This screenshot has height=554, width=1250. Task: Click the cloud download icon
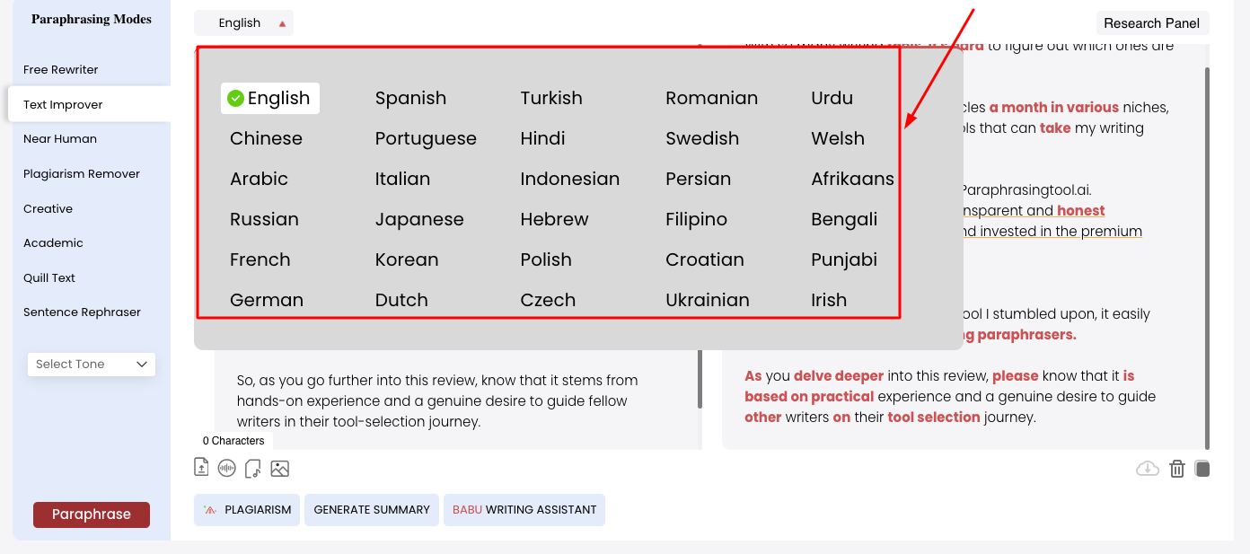tap(1147, 469)
